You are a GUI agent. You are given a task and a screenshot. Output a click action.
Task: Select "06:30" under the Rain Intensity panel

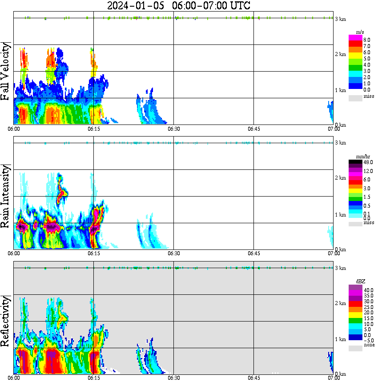(x=174, y=253)
